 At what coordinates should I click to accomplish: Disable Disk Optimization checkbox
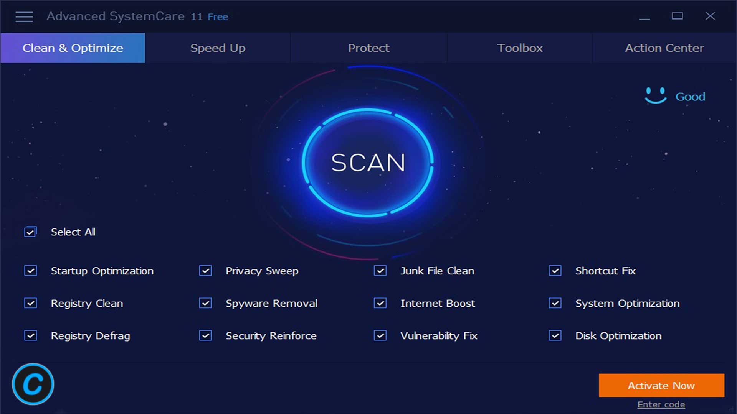555,336
